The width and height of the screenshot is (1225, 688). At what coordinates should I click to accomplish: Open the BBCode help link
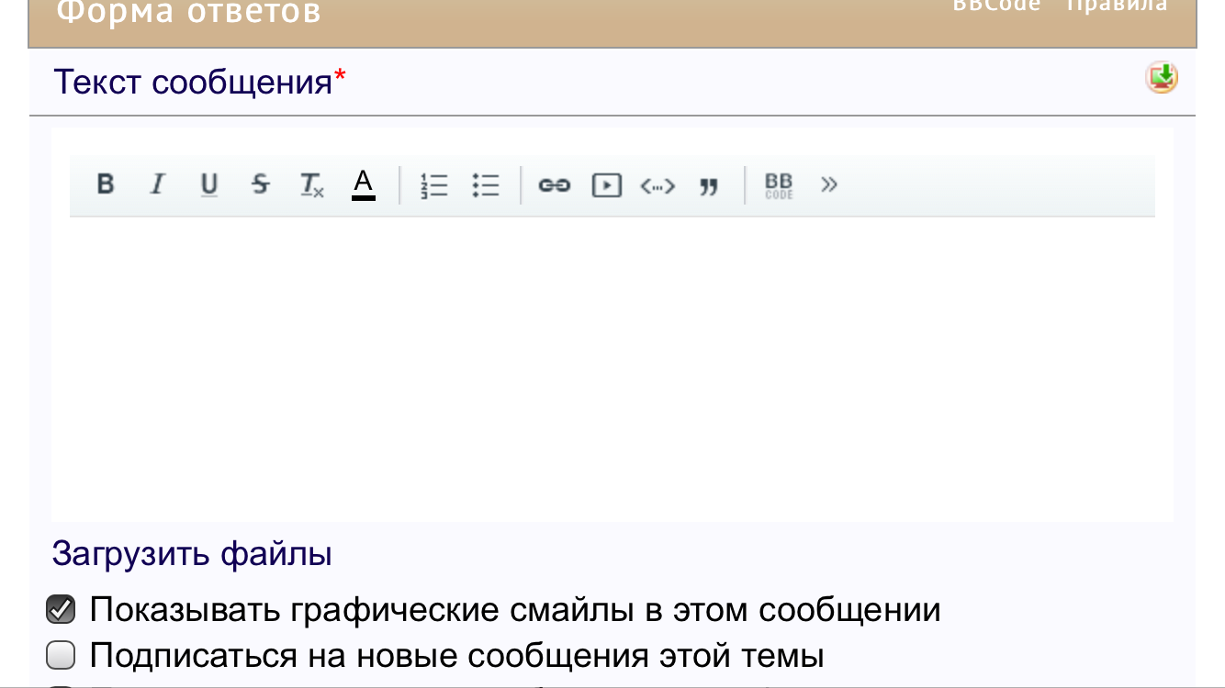996,6
